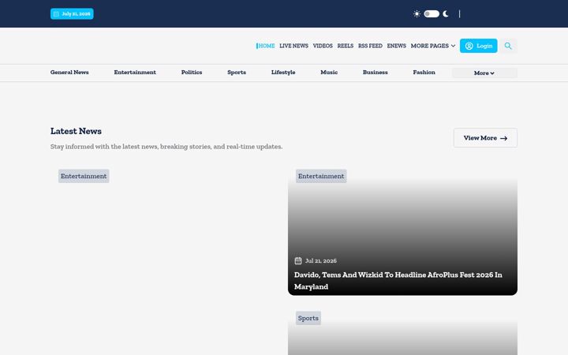Click the View More button

tap(485, 138)
